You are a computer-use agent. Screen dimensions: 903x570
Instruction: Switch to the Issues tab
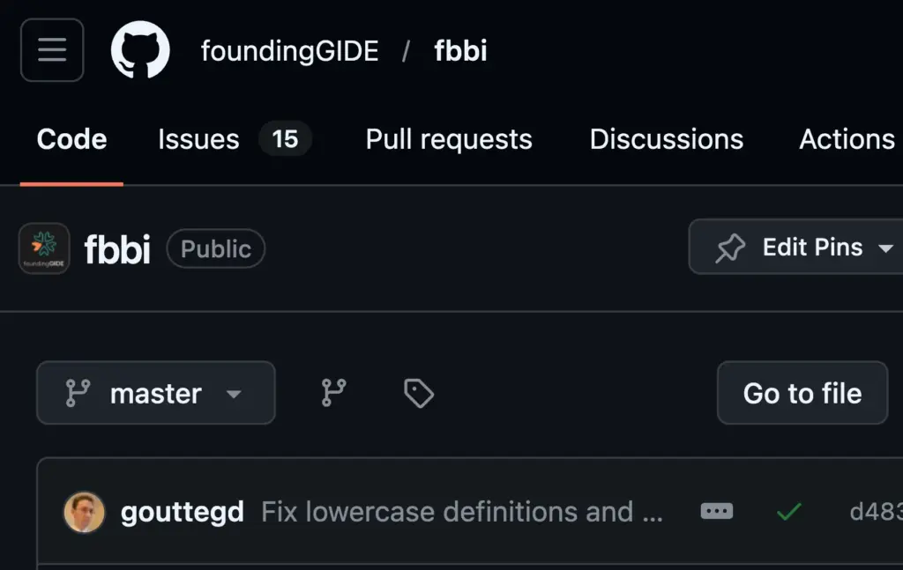198,138
